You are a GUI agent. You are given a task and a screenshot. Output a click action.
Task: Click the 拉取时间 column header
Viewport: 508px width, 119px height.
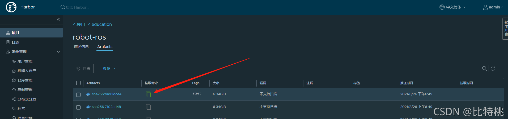tap(467, 83)
